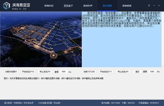Image resolution: width=164 pixels, height=106 pixels.
Task: Open the hamburger menu icon in title bar
Action: [x=149, y=5]
